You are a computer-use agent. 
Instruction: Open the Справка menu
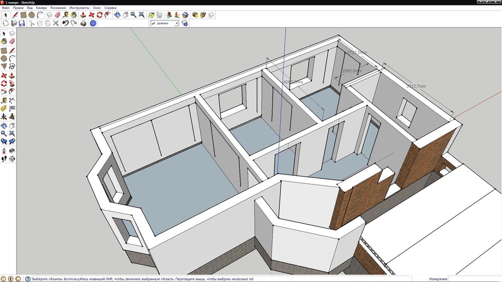[110, 8]
